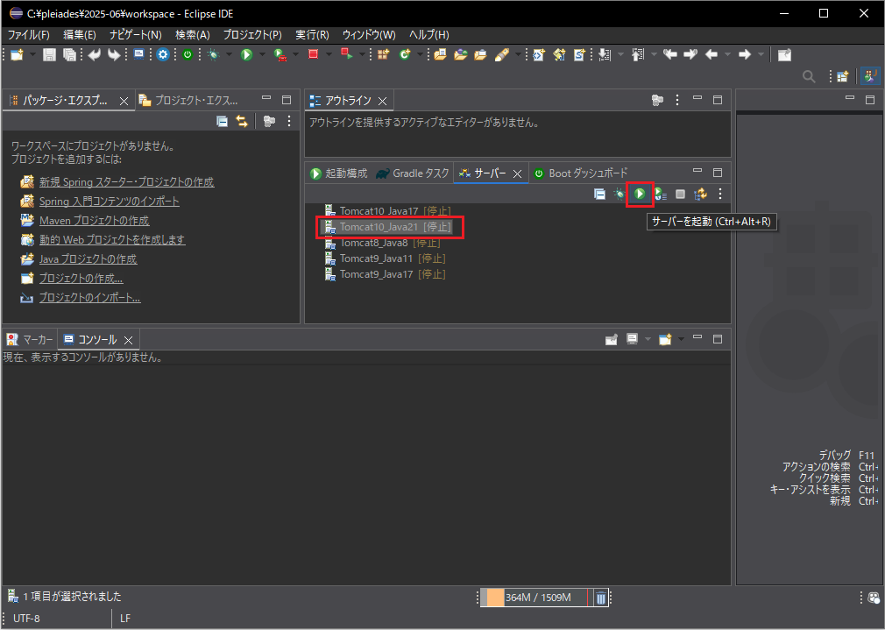Click the debug server bug icon in Servers view
Viewport: 885px width, 630px height.
(620, 194)
